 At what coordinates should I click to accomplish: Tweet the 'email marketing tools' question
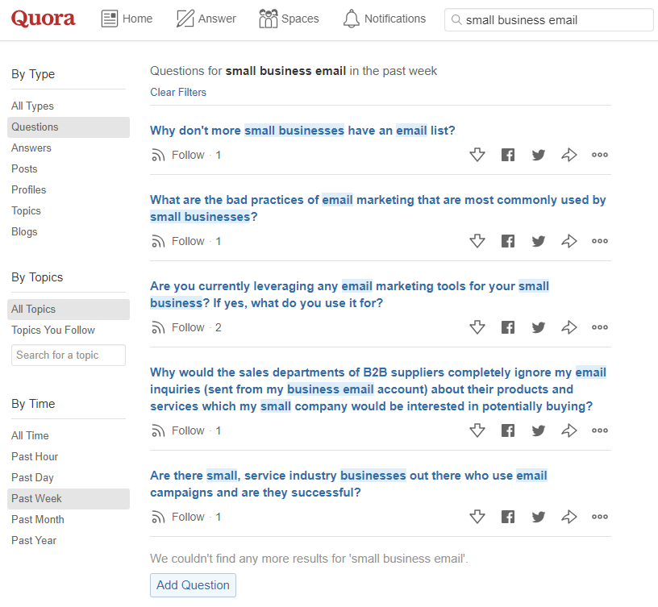pyautogui.click(x=539, y=327)
